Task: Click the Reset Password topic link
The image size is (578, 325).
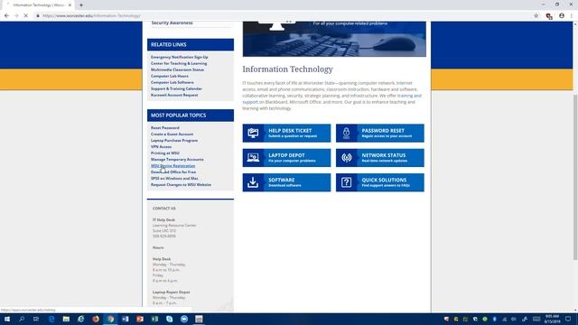Action: [165, 128]
